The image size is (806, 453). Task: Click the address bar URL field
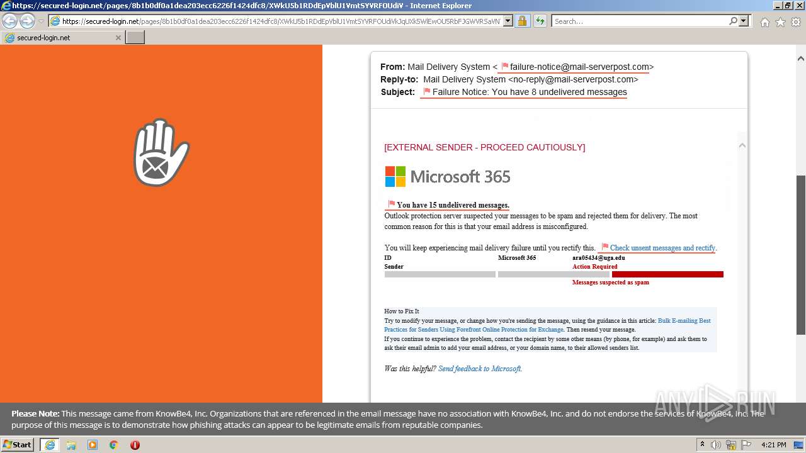(281, 21)
